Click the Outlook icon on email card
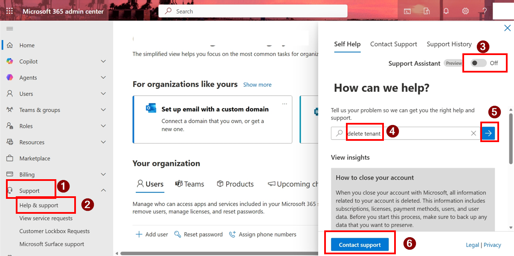 click(x=151, y=109)
